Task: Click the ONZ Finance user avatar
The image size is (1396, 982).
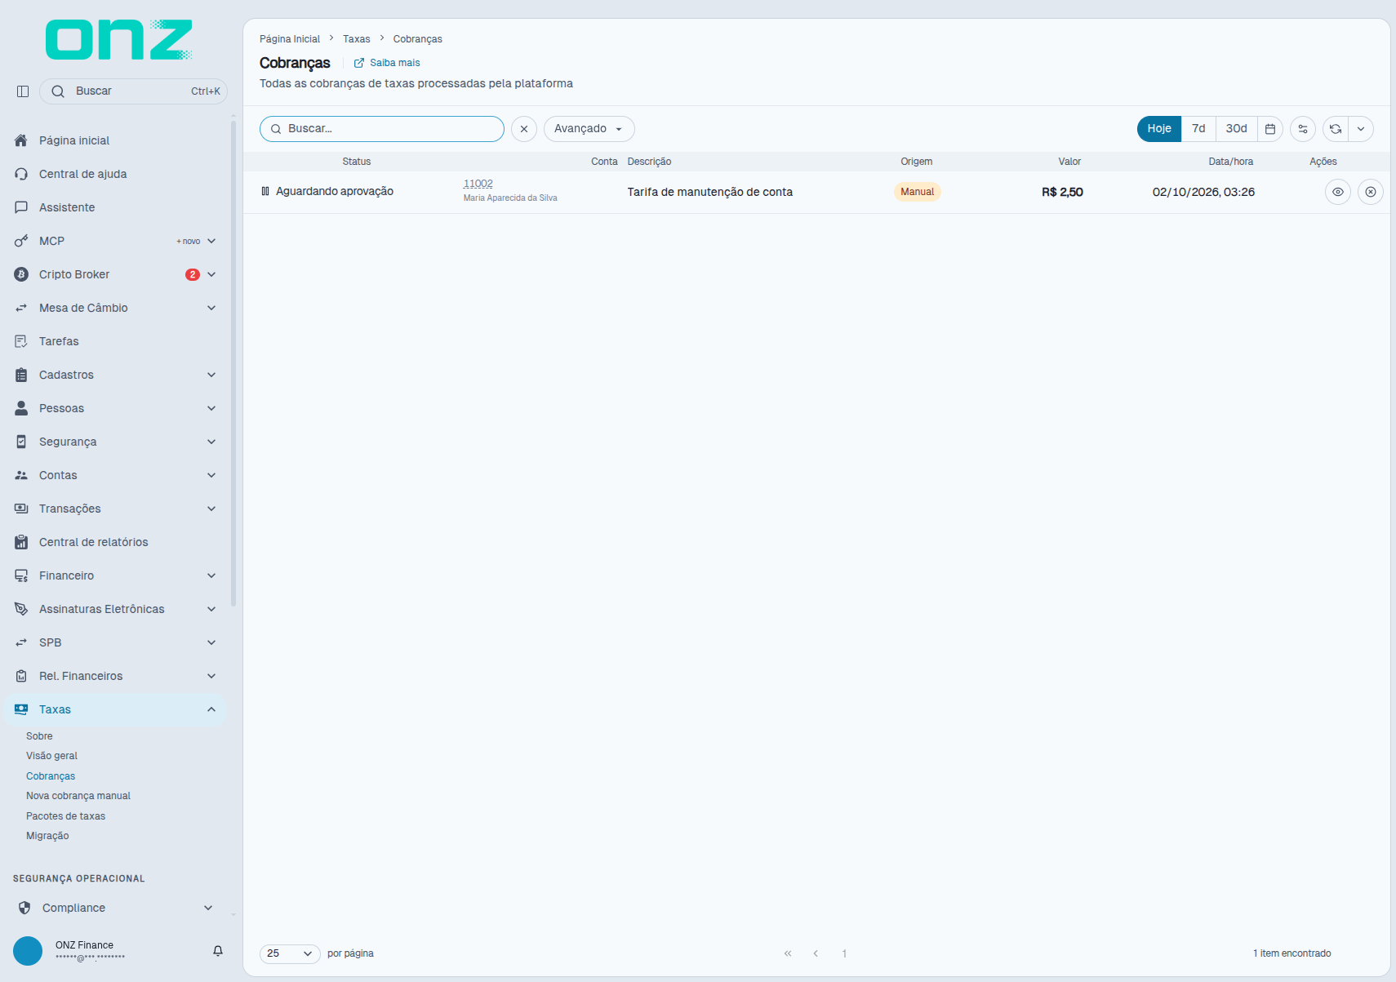Action: [x=28, y=951]
